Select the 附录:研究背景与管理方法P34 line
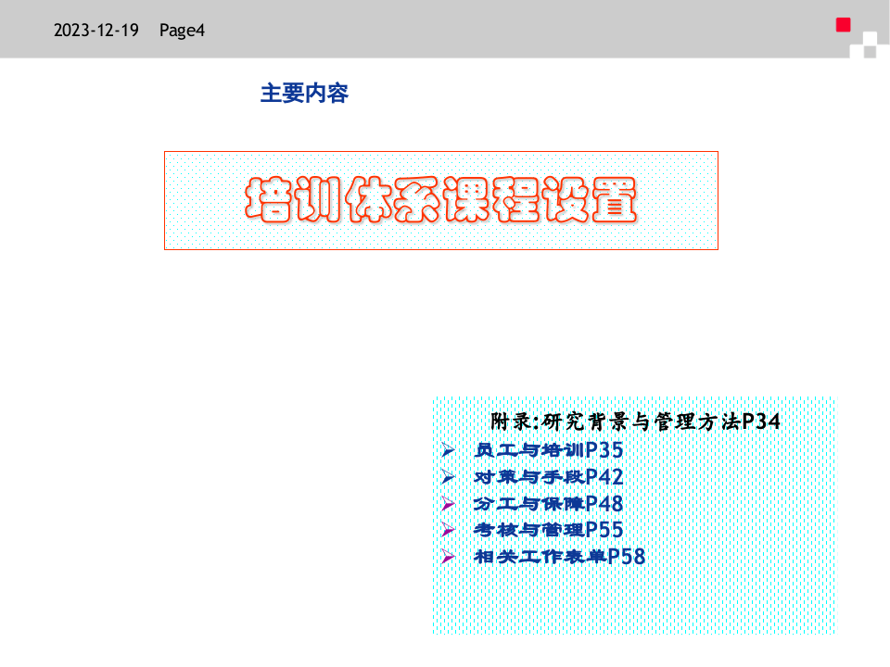The width and height of the screenshot is (890, 667). [635, 422]
